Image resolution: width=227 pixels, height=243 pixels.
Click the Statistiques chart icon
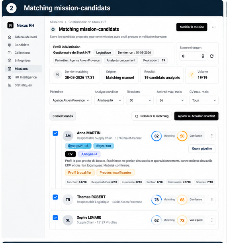(x=10, y=85)
